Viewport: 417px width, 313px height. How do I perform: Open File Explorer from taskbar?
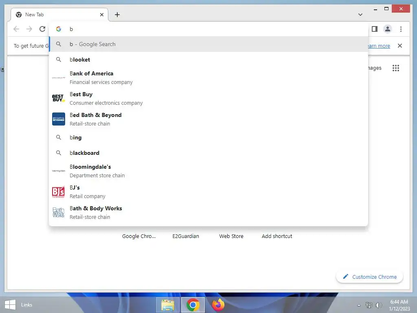(168, 305)
